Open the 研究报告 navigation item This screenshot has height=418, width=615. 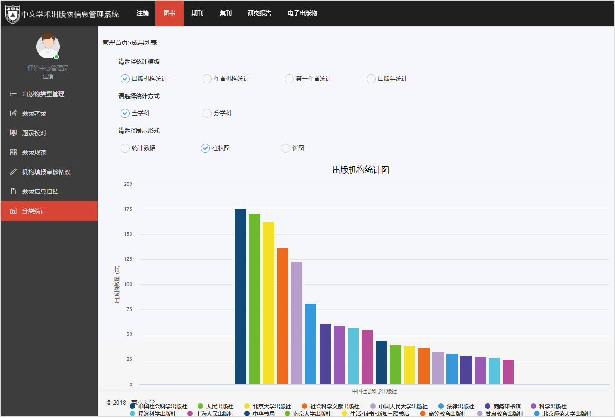click(260, 14)
